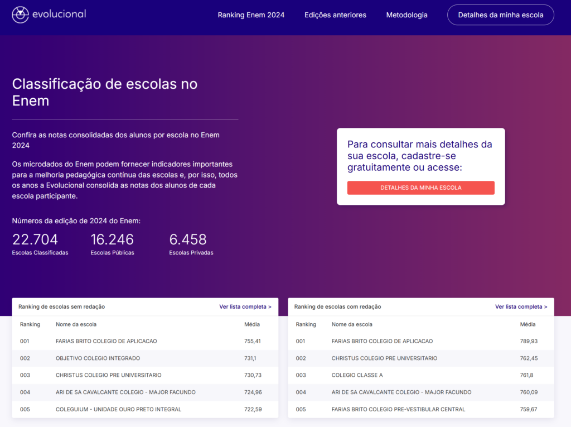Open the full list for ranking com redação
Screen dimensions: 571x427
coord(521,306)
